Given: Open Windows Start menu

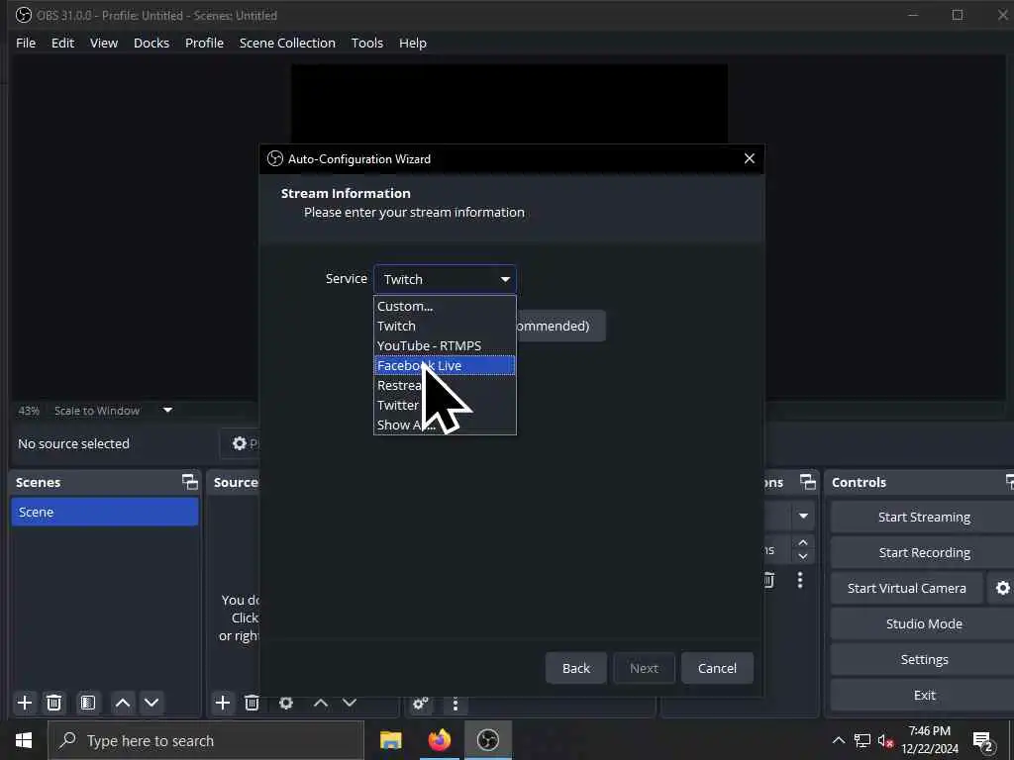Looking at the screenshot, I should click(24, 740).
